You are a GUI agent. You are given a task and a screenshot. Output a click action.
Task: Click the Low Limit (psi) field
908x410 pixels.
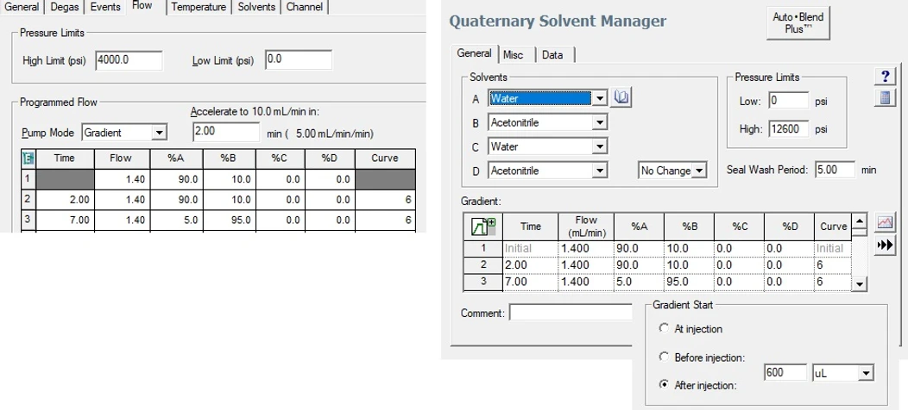[299, 60]
